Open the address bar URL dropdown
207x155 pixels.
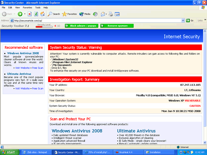pyautogui.click(x=183, y=20)
